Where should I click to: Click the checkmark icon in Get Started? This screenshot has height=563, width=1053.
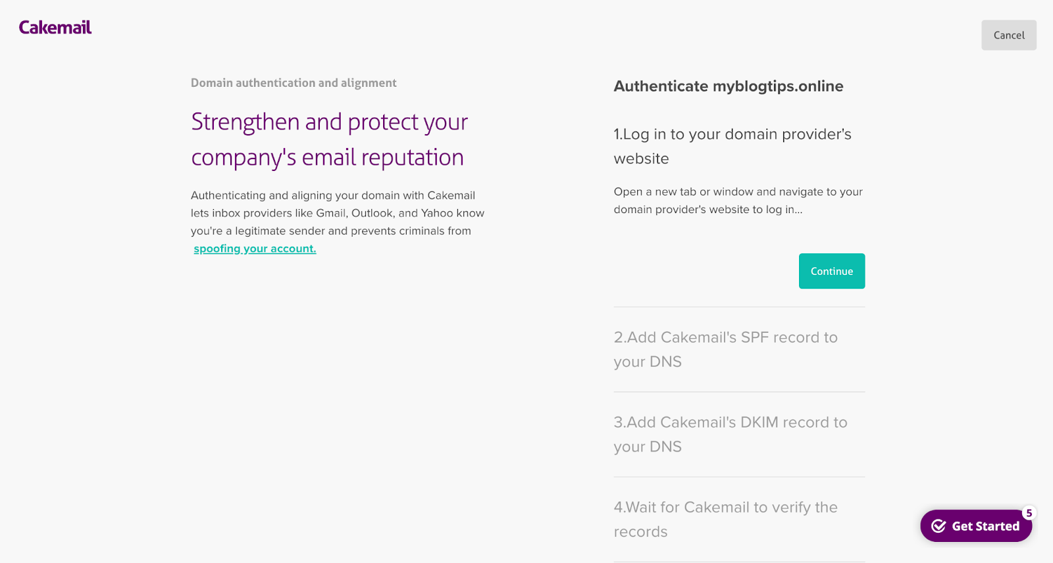[x=938, y=526]
